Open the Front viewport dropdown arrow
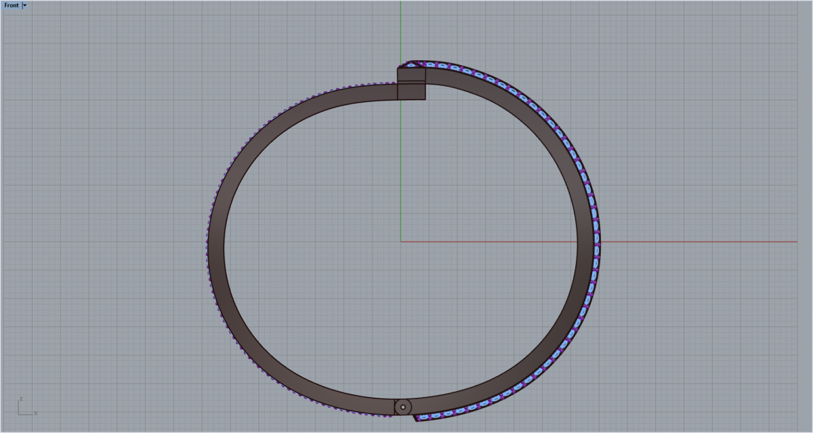 (25, 5)
